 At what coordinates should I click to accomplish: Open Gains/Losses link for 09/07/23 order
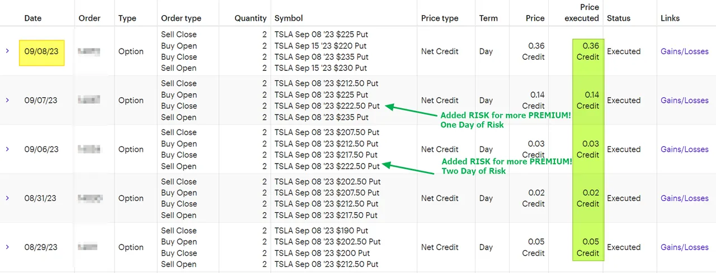(685, 100)
